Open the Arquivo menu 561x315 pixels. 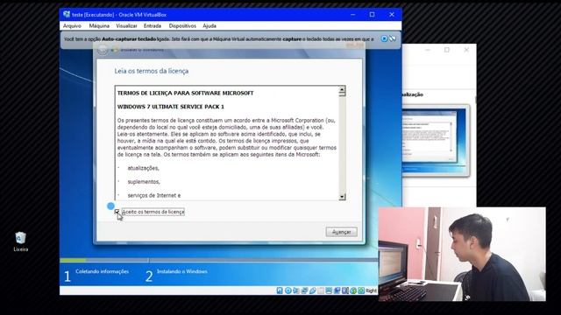(x=72, y=25)
